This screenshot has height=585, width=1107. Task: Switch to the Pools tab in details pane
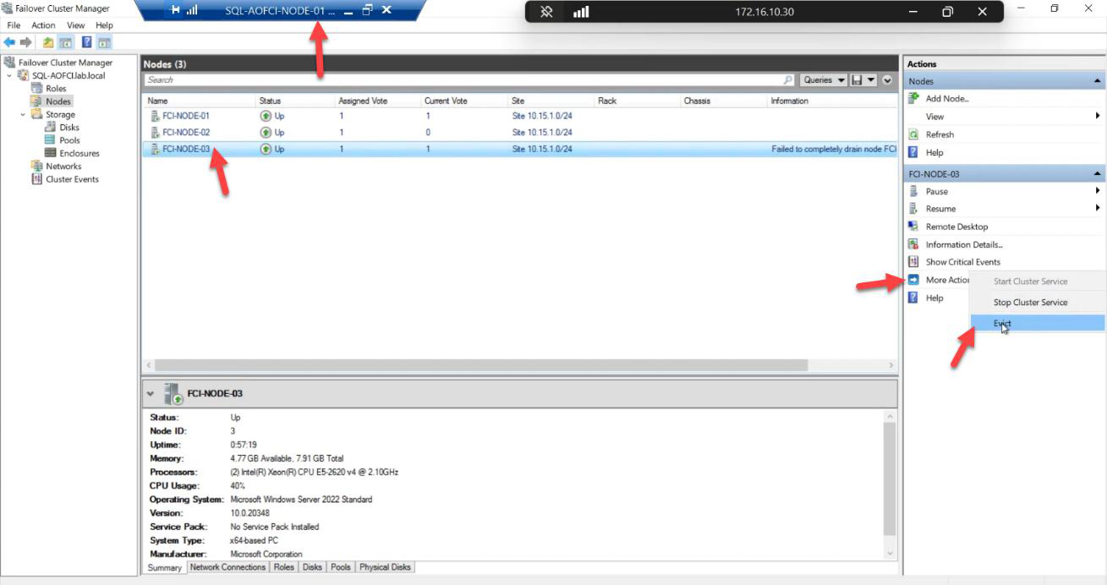point(341,567)
